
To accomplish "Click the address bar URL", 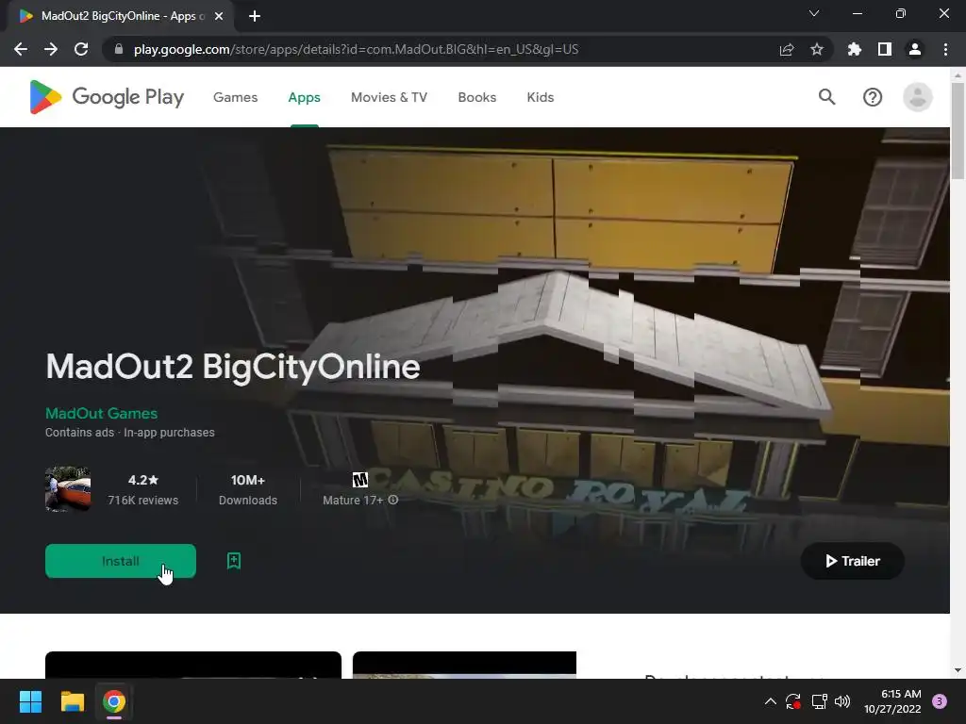I will click(356, 49).
